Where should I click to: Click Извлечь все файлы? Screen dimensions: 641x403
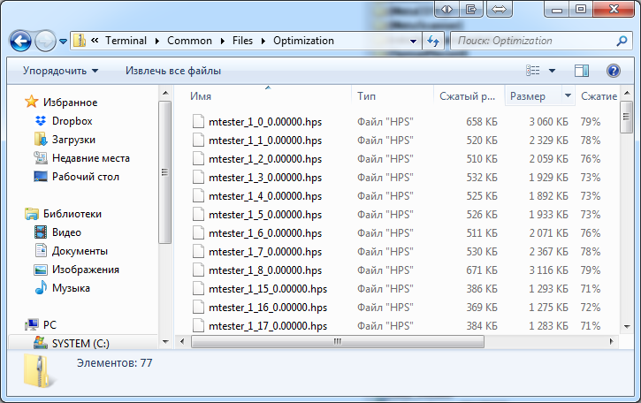(173, 71)
